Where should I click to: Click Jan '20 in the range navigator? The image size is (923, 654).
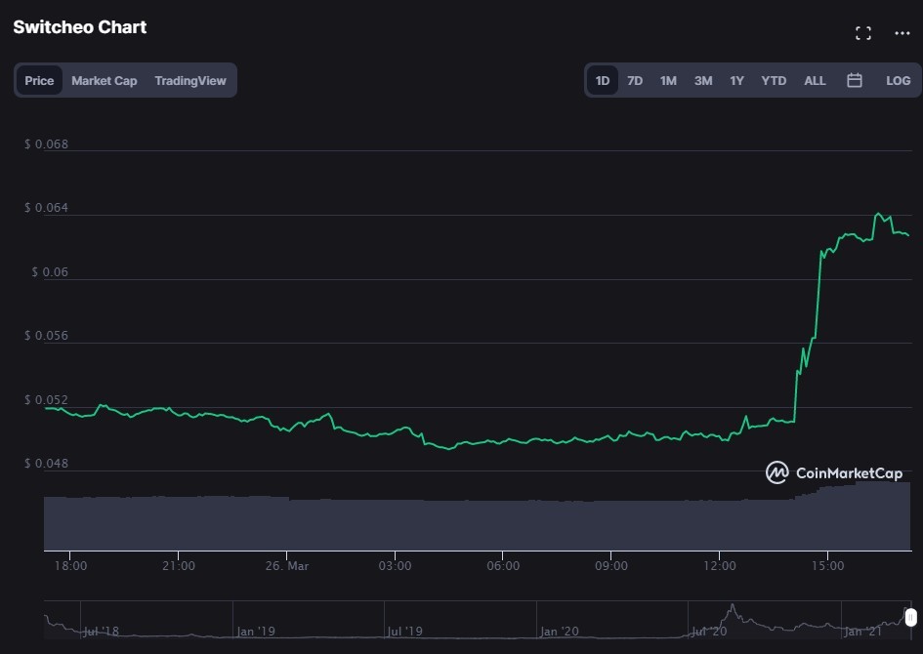[x=560, y=632]
